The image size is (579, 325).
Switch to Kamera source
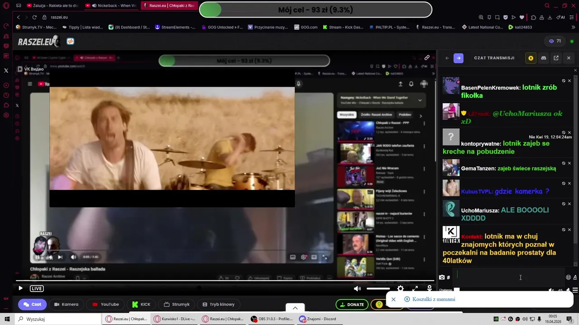66,304
